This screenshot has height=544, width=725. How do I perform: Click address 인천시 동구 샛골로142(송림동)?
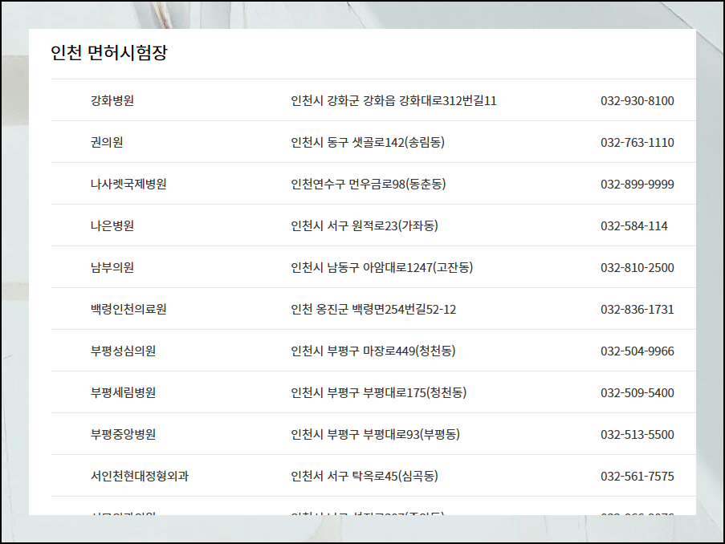pyautogui.click(x=368, y=142)
